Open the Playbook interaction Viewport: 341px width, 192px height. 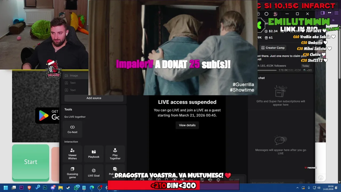94,154
